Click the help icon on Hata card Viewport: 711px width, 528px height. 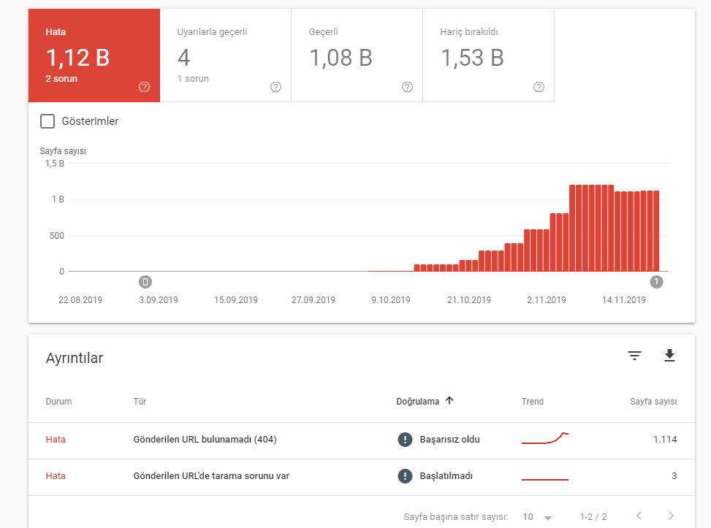[x=144, y=87]
